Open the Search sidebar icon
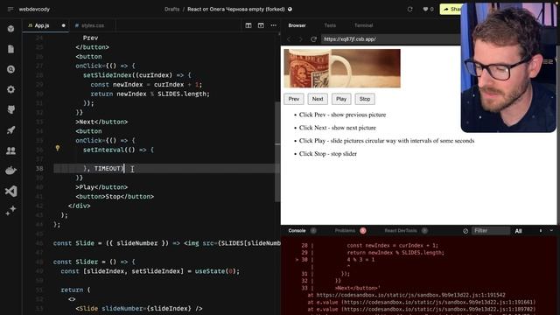560x315 pixels. (x=10, y=69)
